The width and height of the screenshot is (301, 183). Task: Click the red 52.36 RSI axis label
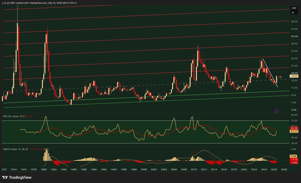[x=293, y=128]
